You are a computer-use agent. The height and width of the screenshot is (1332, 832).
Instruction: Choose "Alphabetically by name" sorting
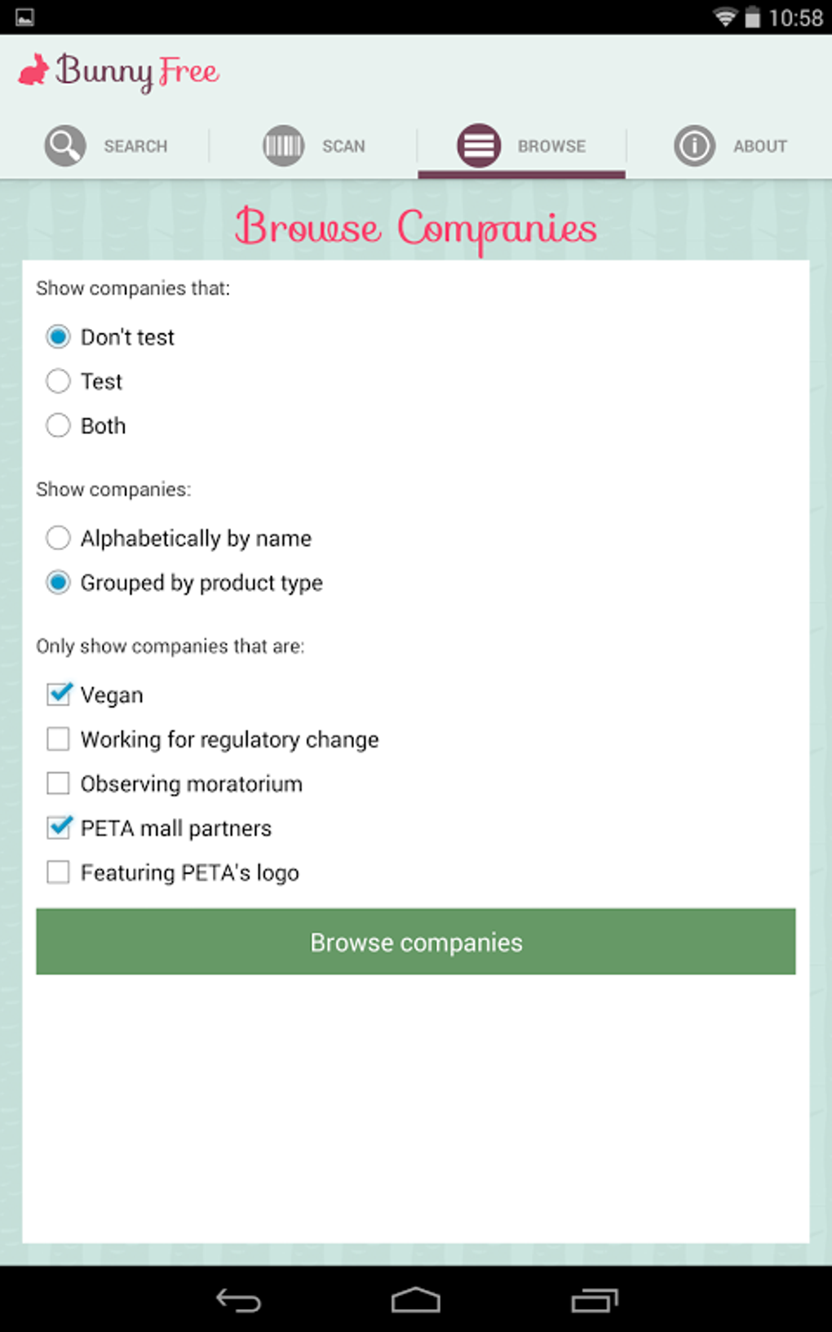click(x=59, y=538)
